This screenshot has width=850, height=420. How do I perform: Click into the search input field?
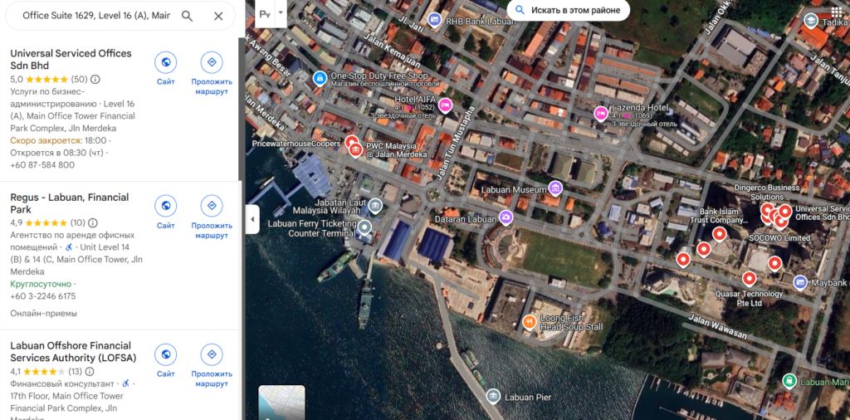point(95,16)
